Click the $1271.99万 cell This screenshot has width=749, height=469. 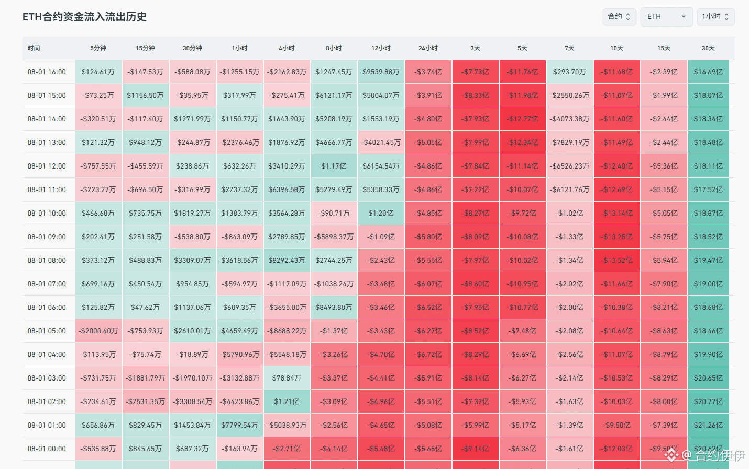(x=193, y=119)
